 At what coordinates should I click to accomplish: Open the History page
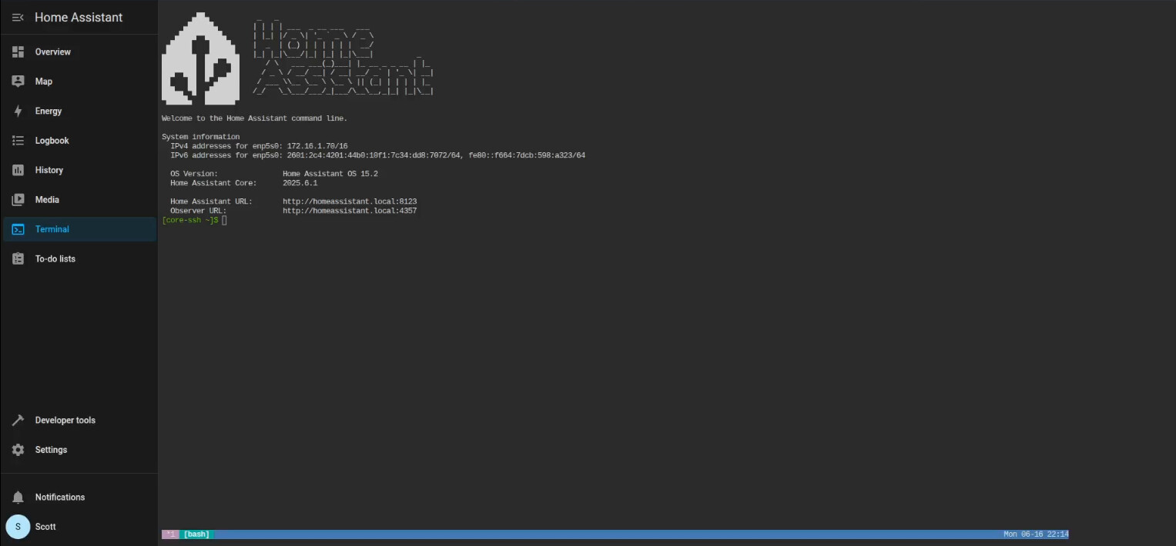pos(79,170)
